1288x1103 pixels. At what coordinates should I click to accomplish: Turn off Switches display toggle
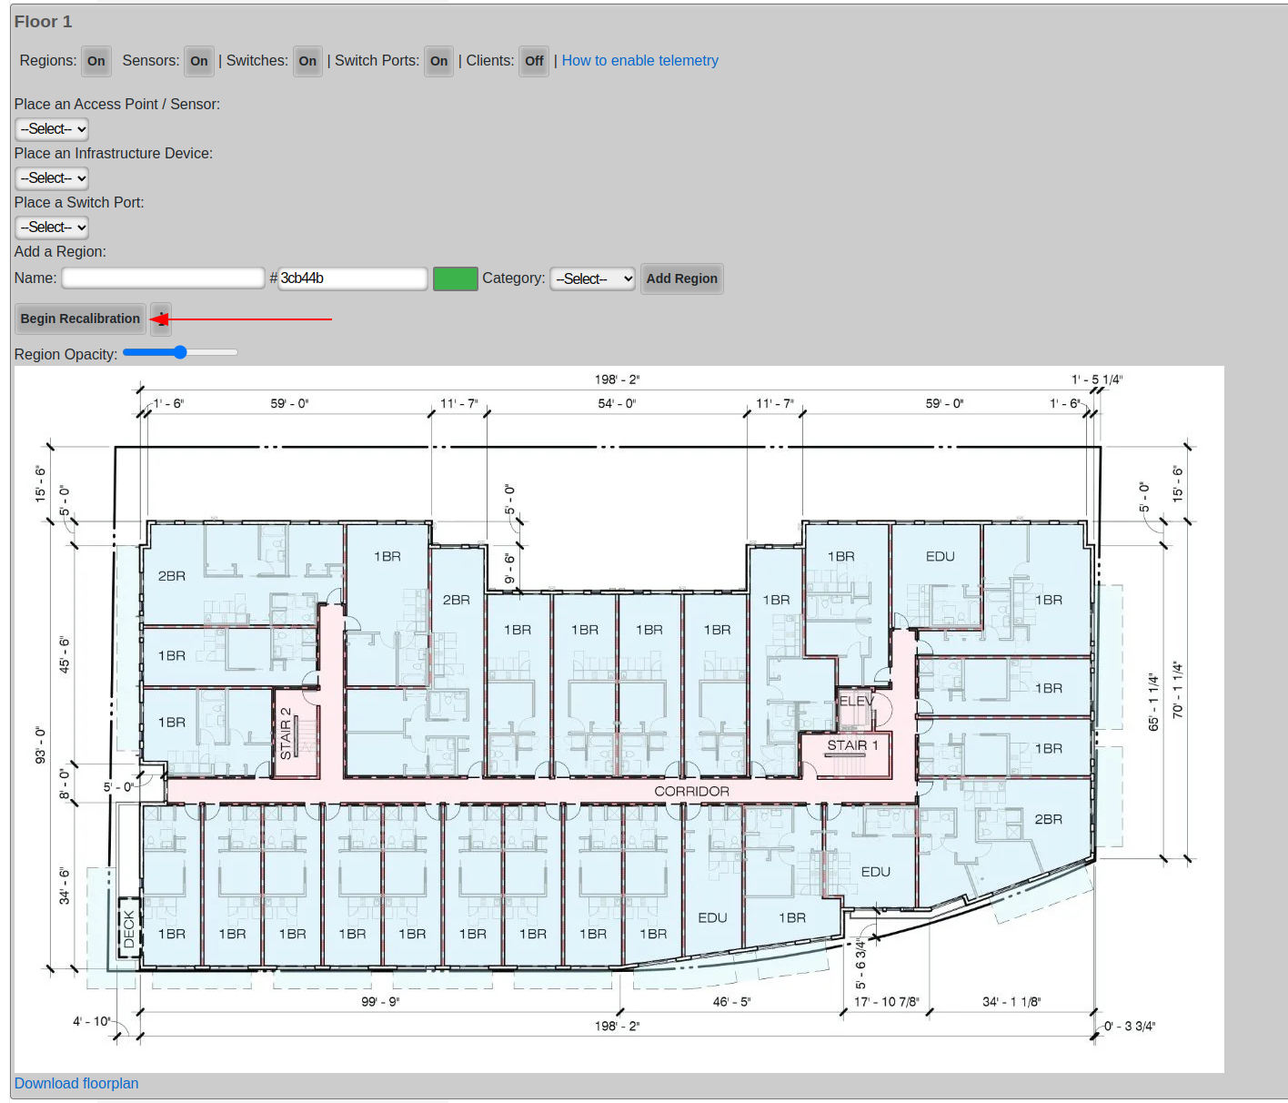click(307, 62)
